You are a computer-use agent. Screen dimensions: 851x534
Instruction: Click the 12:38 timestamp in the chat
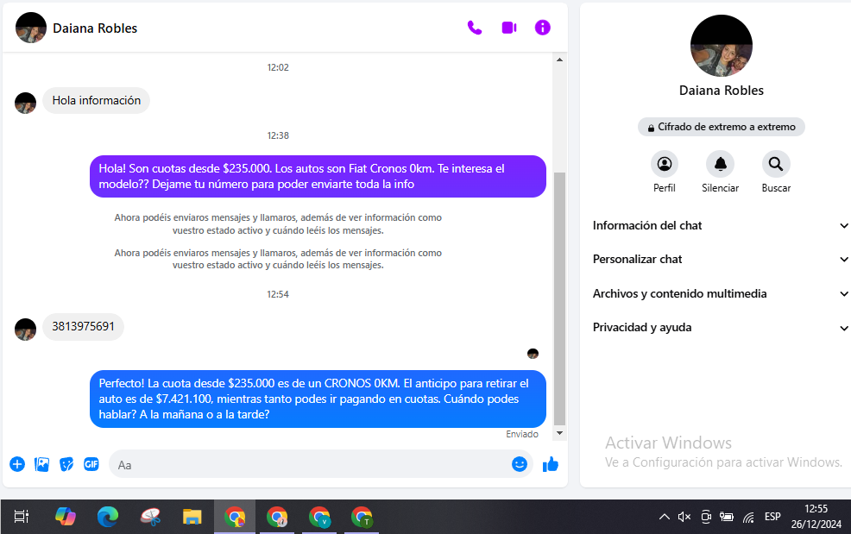[278, 135]
